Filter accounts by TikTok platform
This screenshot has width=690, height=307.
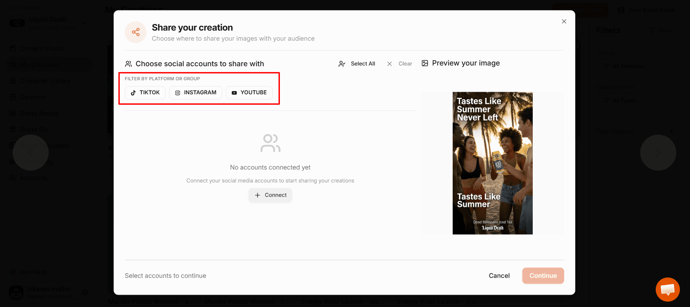click(145, 93)
